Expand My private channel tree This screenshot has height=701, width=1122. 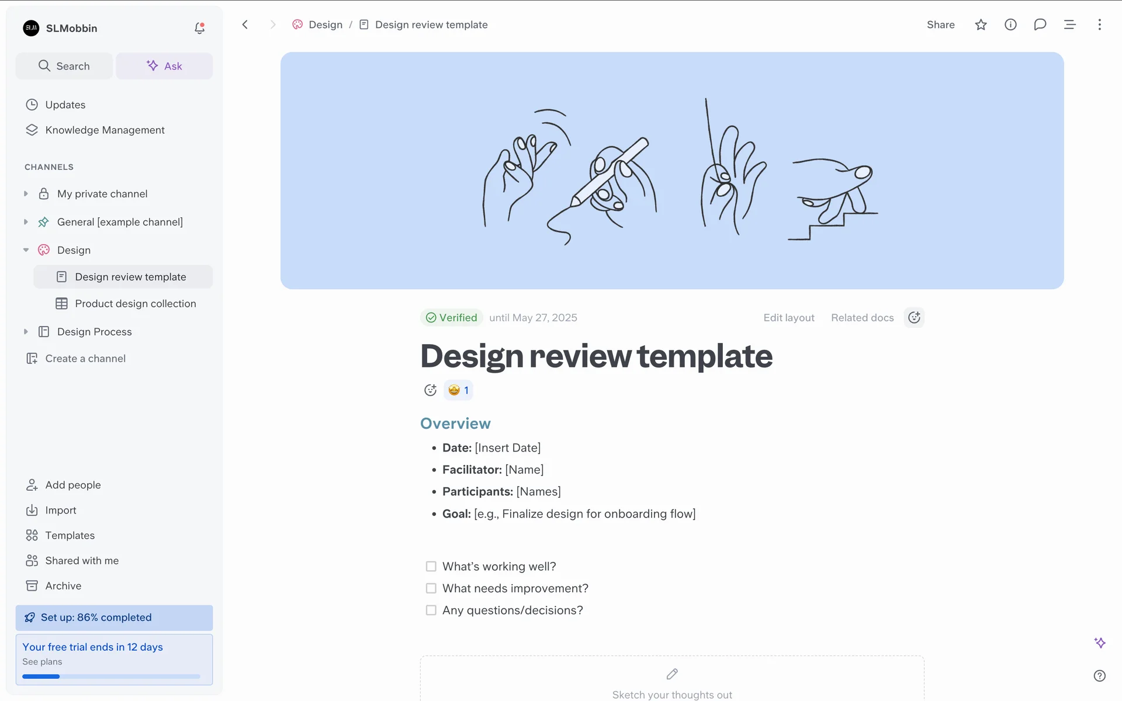pyautogui.click(x=26, y=194)
